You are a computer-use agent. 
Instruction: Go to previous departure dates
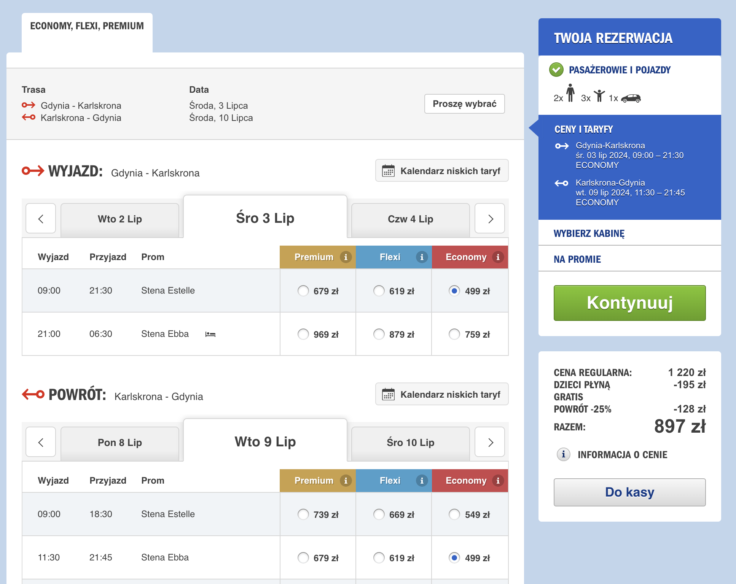click(x=41, y=219)
